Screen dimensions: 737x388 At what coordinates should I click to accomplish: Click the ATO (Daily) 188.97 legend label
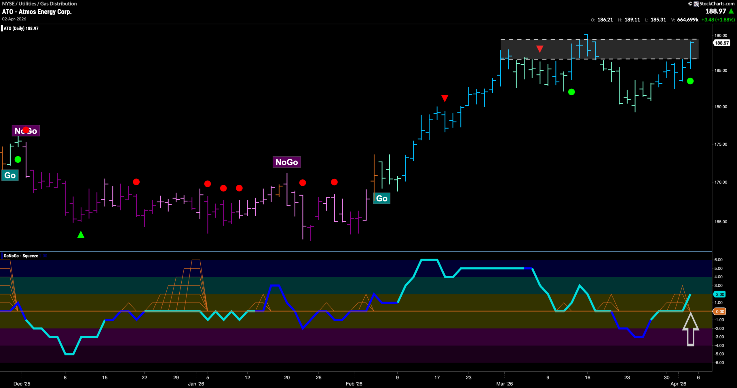click(21, 28)
